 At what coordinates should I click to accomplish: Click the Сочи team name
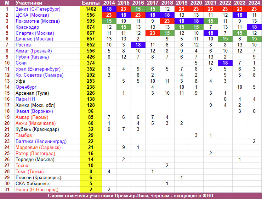[x=21, y=63]
